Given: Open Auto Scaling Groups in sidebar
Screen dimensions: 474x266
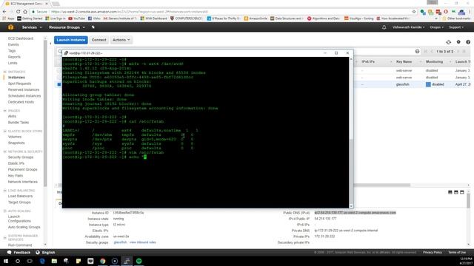Looking at the screenshot, I should click(x=24, y=227).
